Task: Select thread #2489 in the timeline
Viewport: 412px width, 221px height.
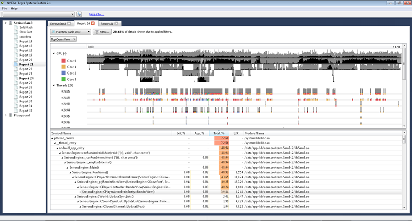Action: point(65,98)
